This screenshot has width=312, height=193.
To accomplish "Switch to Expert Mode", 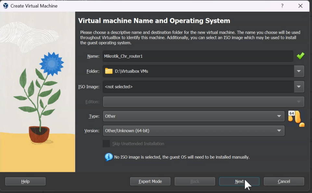I will (x=150, y=181).
